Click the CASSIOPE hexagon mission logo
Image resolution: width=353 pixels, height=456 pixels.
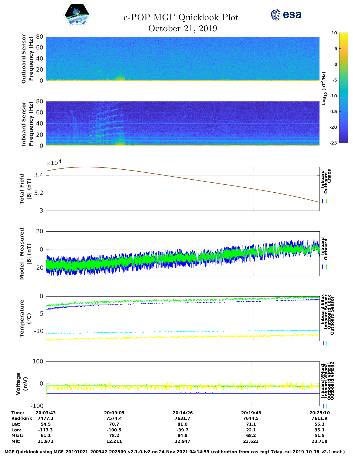(77, 15)
